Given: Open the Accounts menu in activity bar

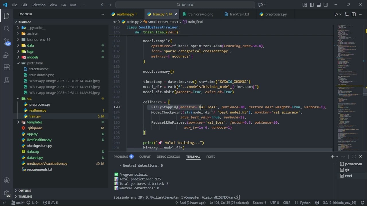Looking at the screenshot, I should 7,181.
